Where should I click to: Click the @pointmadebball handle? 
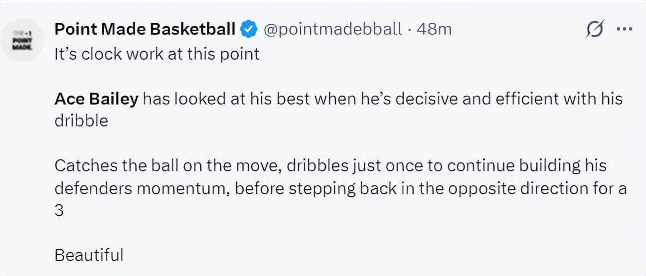click(x=332, y=29)
